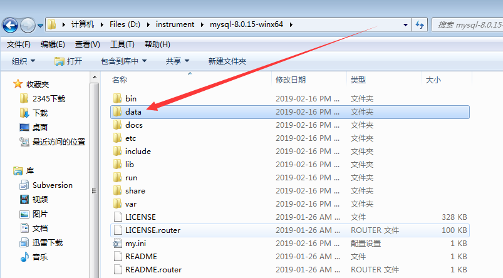Select 收藏夹 star icon in sidebar
The height and width of the screenshot is (278, 503).
(18, 84)
